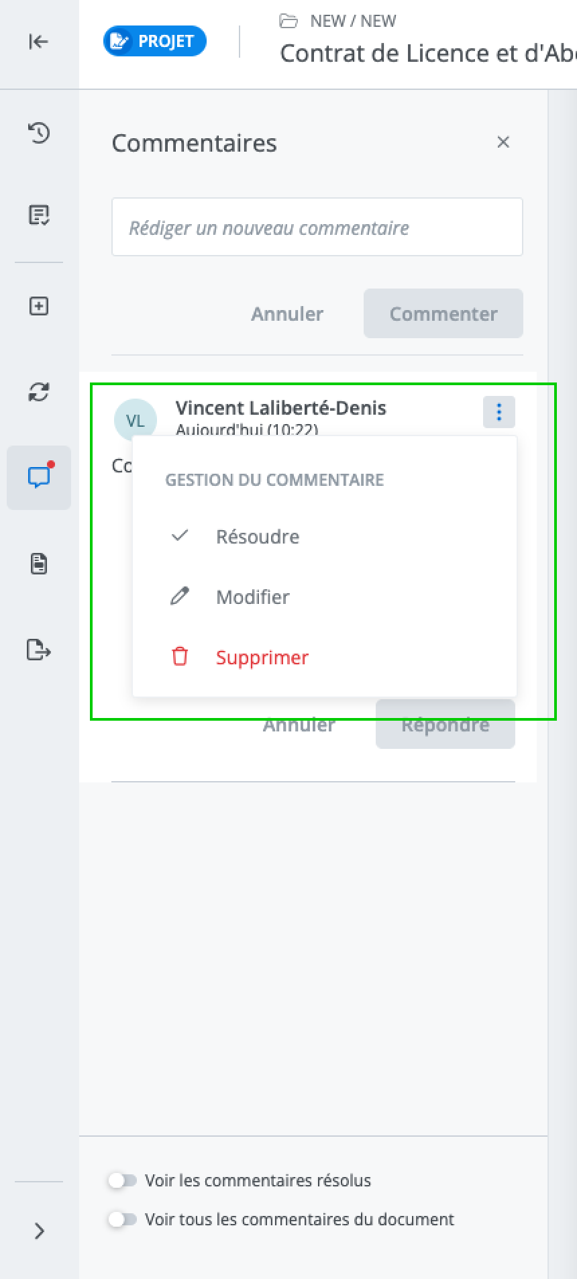This screenshot has height=1279, width=577.
Task: Open the checklist review icon in sidebar
Action: coord(39,215)
